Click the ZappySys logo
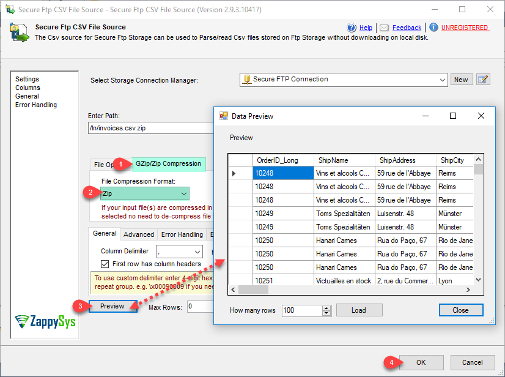The image size is (505, 377). tap(45, 321)
